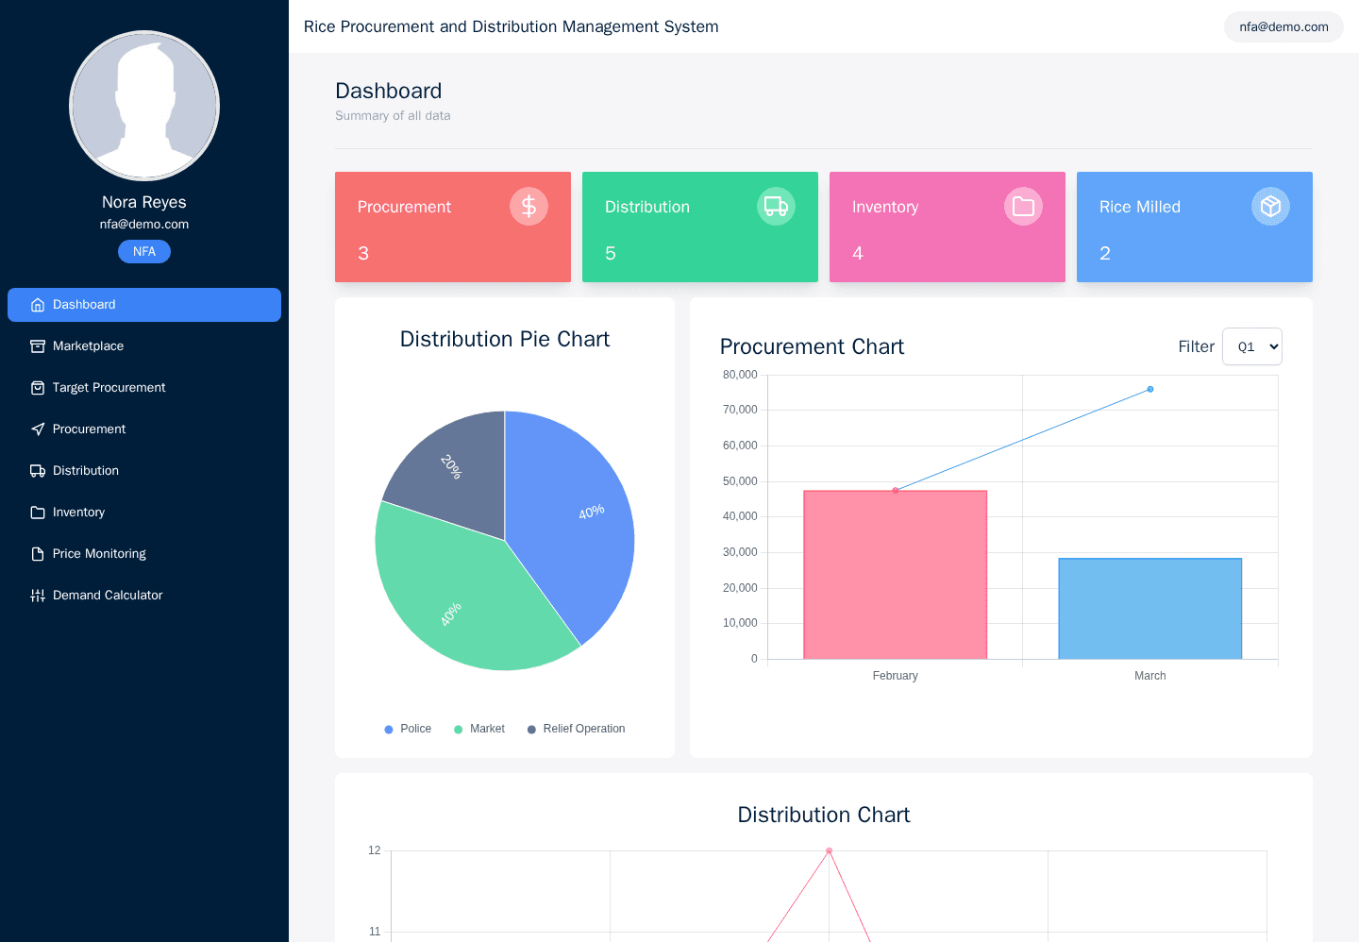Click the February axis label
The height and width of the screenshot is (942, 1359).
click(896, 676)
